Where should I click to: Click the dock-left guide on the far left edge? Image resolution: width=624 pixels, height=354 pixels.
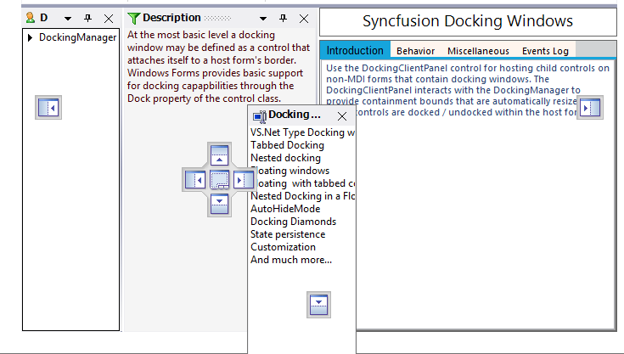(x=48, y=108)
